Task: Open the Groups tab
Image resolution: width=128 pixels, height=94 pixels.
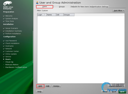Action: [62, 7]
